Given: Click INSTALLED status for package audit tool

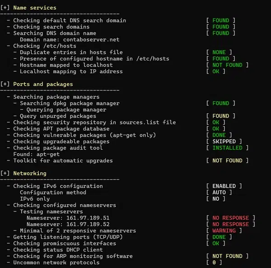Looking at the screenshot, I should click(227, 148).
